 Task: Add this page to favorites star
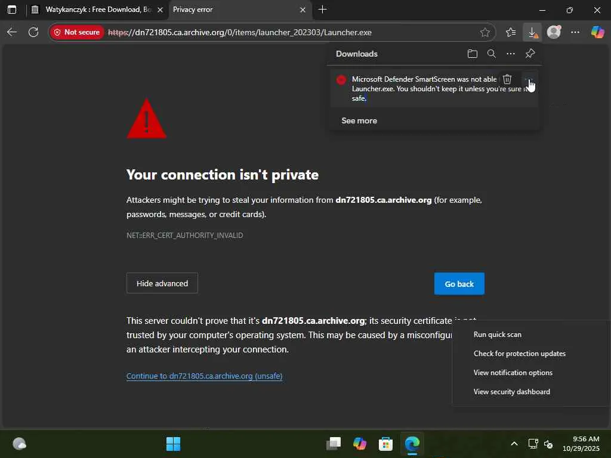(485, 32)
